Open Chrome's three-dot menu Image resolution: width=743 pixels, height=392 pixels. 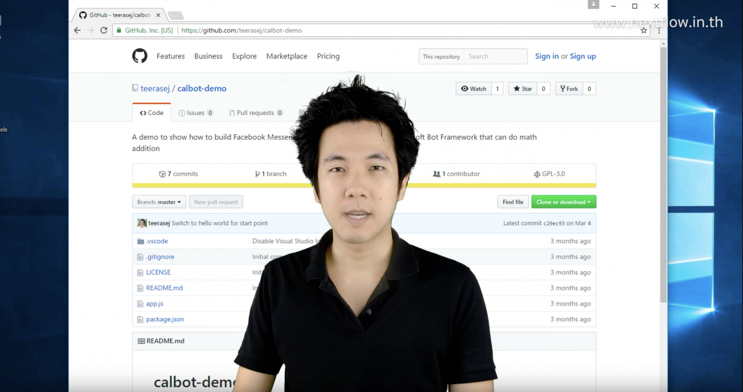click(659, 30)
